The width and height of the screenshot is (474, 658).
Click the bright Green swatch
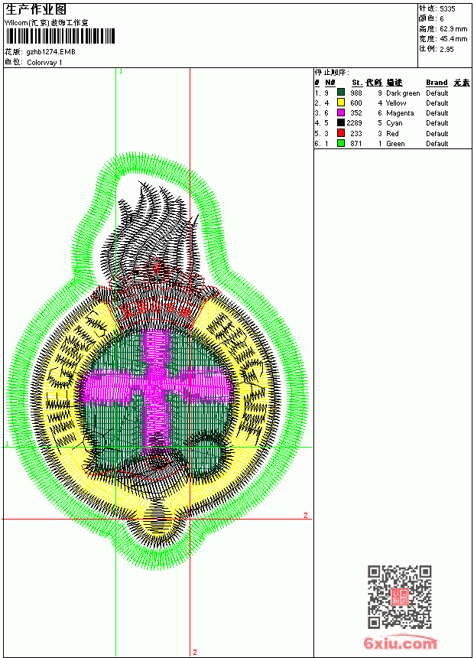pyautogui.click(x=341, y=143)
